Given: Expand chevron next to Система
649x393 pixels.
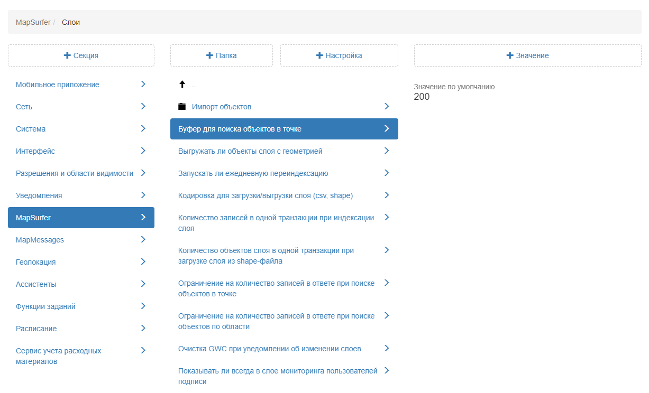Looking at the screenshot, I should click(143, 128).
